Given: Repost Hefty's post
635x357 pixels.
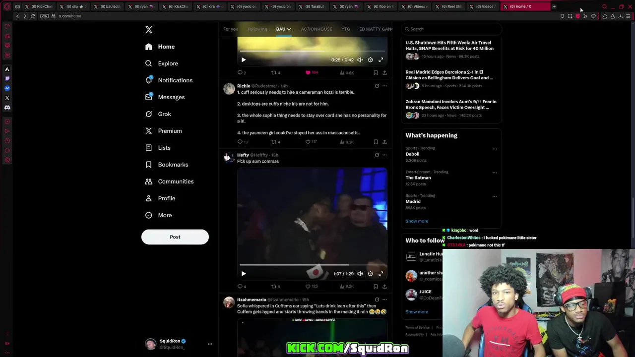Looking at the screenshot, I should tap(273, 287).
